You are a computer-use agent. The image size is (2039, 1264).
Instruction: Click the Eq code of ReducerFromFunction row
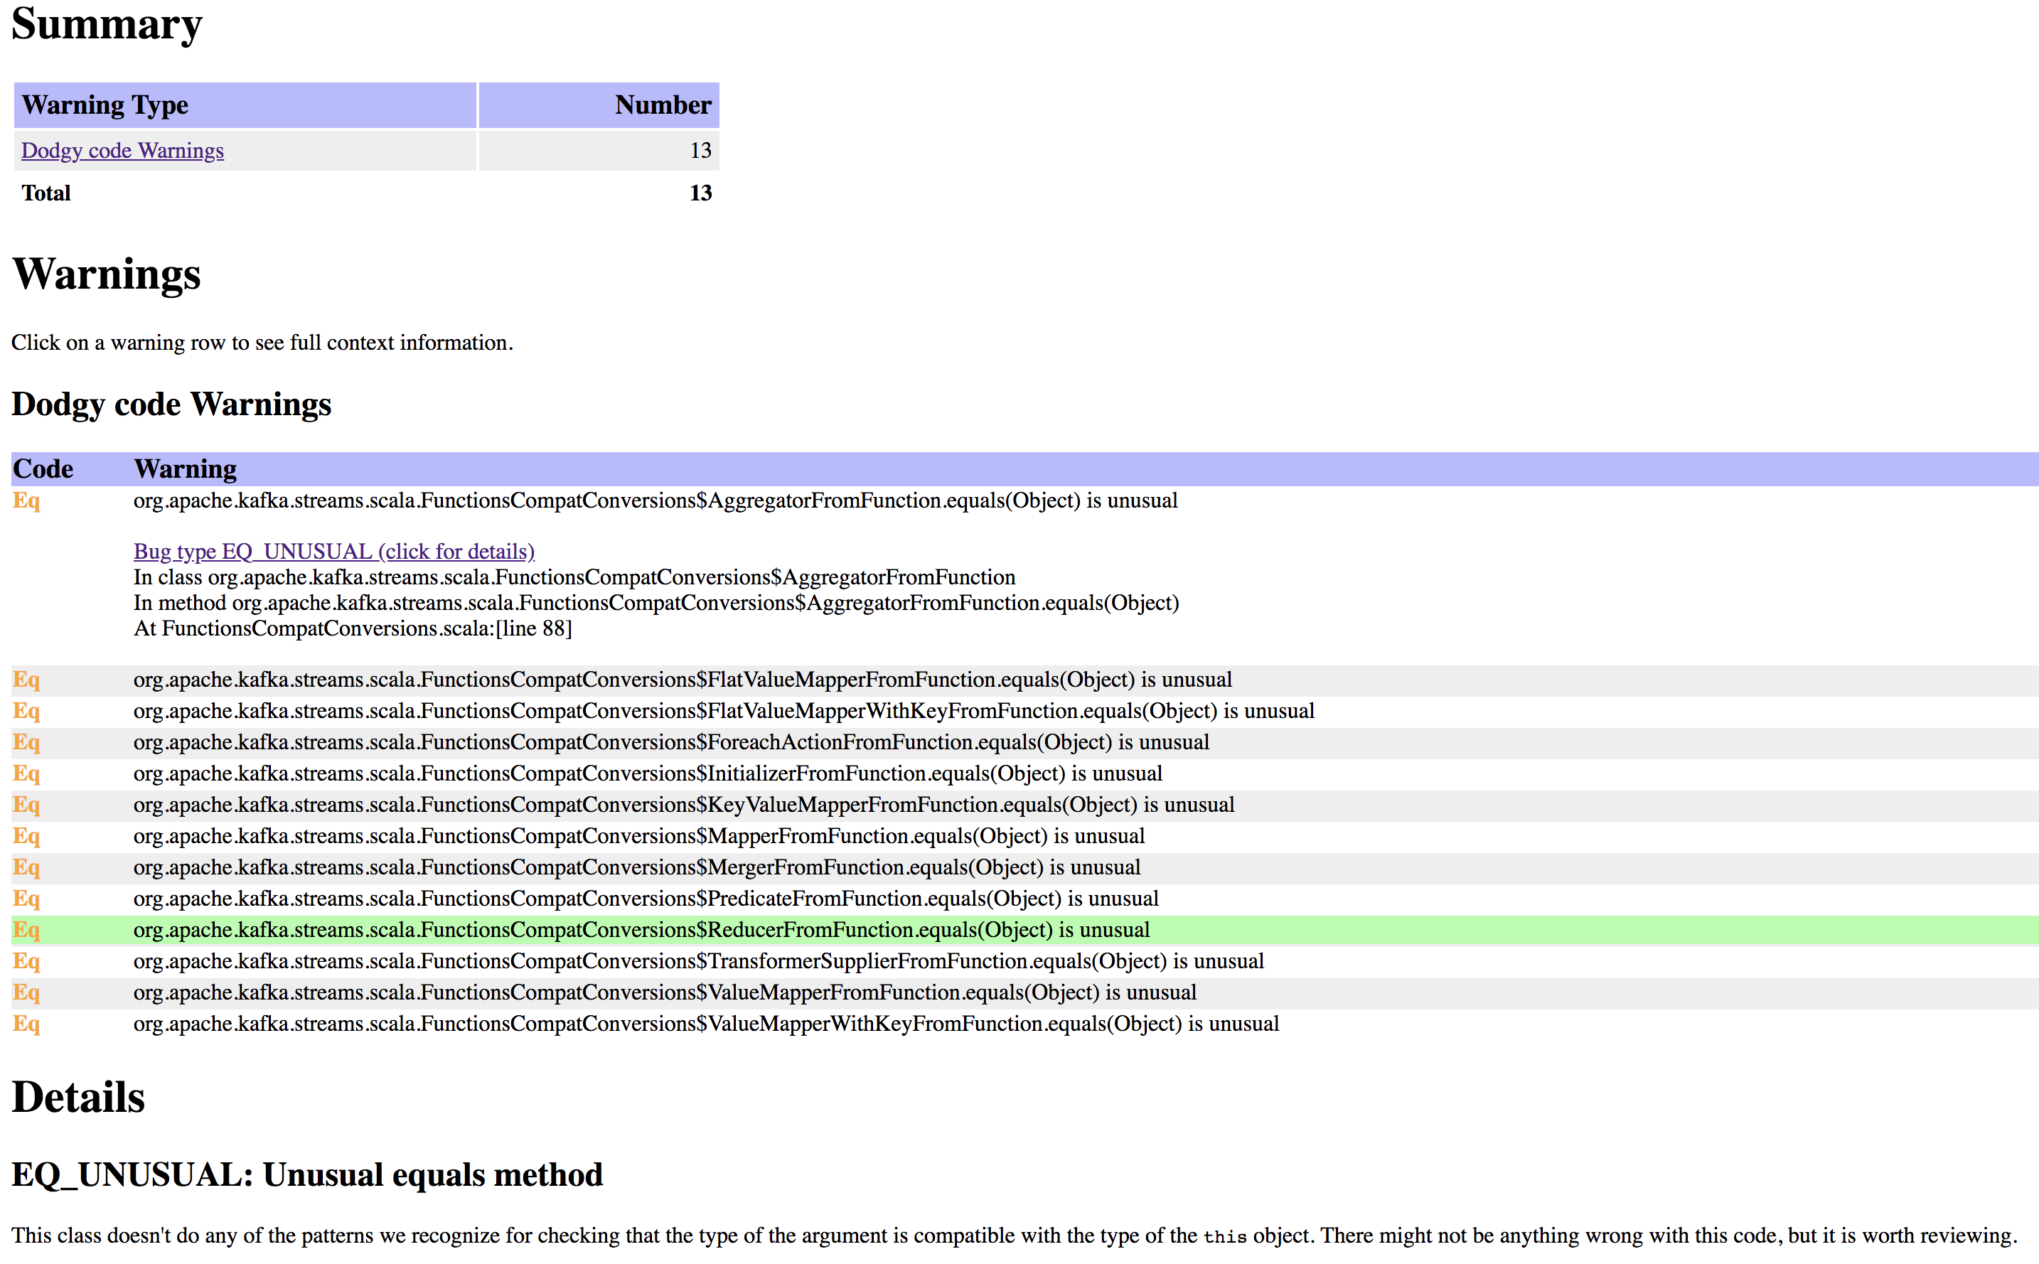(26, 931)
